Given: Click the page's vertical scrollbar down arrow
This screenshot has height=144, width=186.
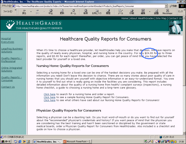Looking at the screenshot, I should tap(184, 133).
